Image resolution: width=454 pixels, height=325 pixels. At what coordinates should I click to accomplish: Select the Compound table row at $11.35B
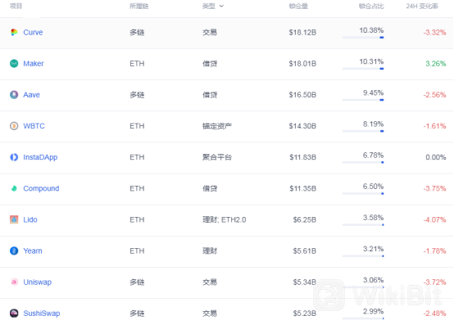227,189
